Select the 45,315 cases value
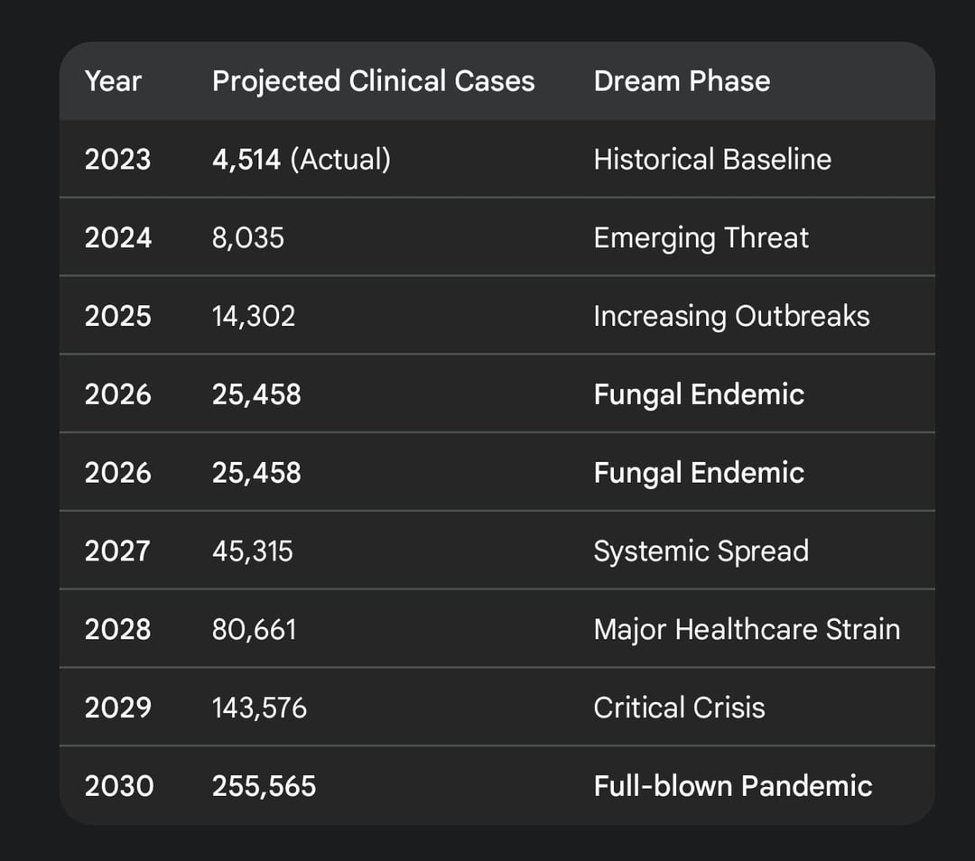The image size is (975, 861). tap(252, 551)
